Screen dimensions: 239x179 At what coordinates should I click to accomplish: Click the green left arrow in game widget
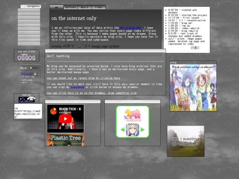(123, 129)
